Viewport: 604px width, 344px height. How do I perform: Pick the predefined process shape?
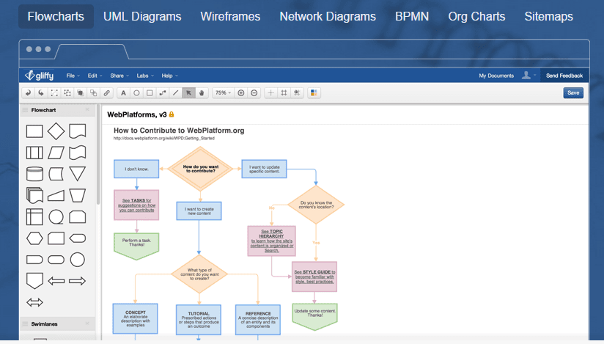click(x=34, y=153)
